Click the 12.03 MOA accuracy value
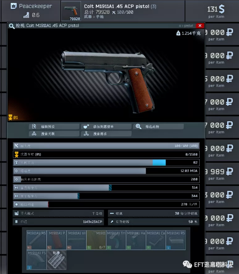Viewport: 239px width, 274px height. (189, 171)
